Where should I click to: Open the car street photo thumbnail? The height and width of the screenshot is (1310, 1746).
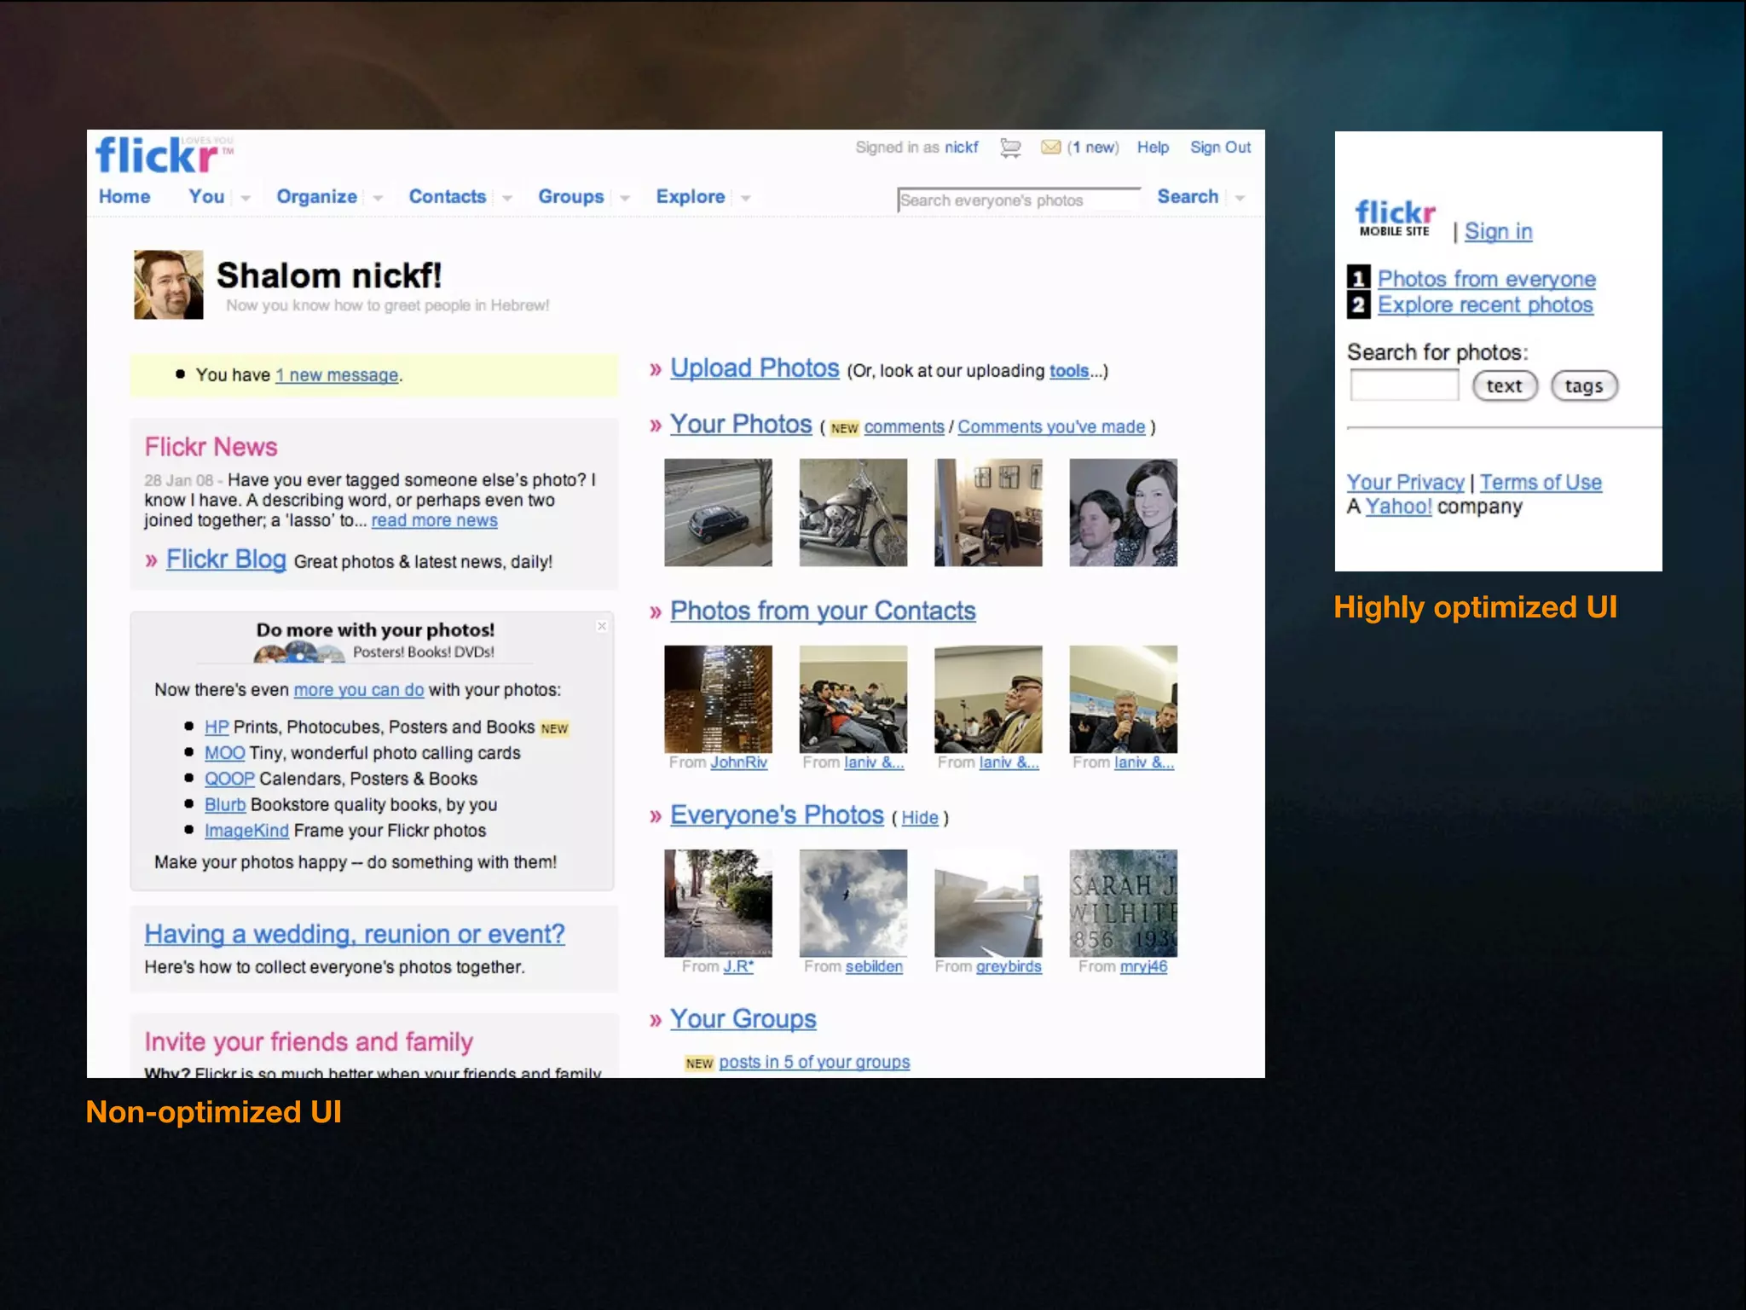718,513
